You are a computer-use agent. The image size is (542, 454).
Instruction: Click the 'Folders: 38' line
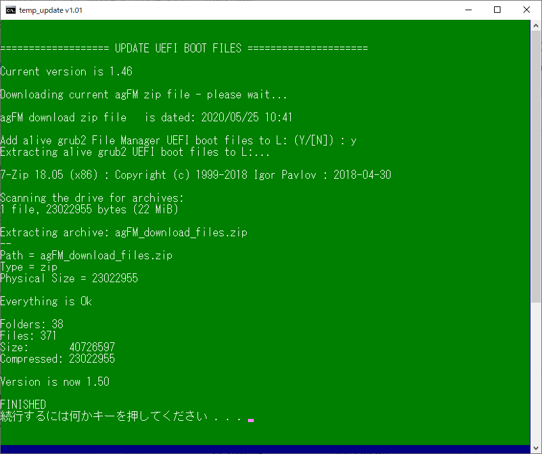(31, 324)
